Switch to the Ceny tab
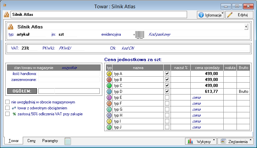Viewport: 257px width, 148px height. pyautogui.click(x=31, y=141)
